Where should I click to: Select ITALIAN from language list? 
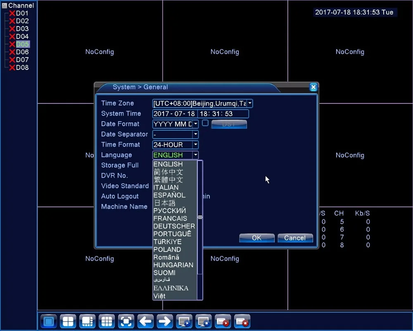(x=175, y=187)
